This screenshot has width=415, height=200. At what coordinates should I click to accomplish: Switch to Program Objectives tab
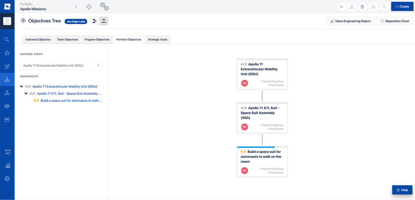[x=97, y=39]
